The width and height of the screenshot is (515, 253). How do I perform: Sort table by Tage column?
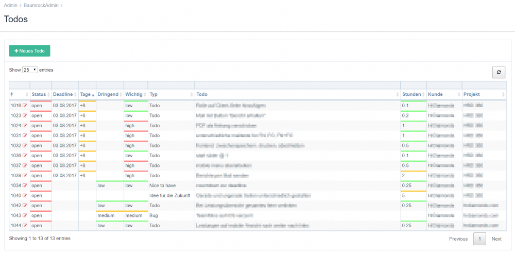[x=86, y=95]
